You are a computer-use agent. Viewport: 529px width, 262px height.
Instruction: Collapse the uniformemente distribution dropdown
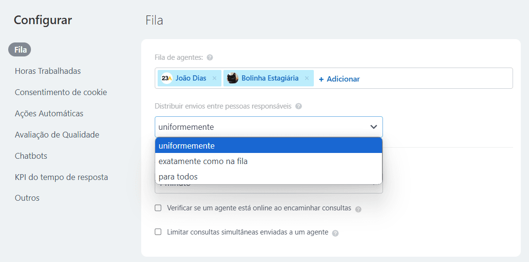coord(373,127)
